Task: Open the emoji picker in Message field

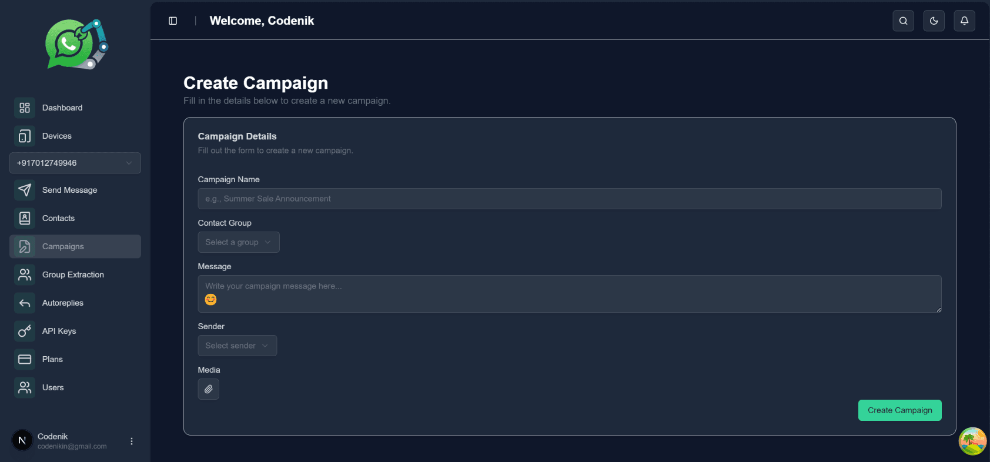Action: pyautogui.click(x=210, y=300)
